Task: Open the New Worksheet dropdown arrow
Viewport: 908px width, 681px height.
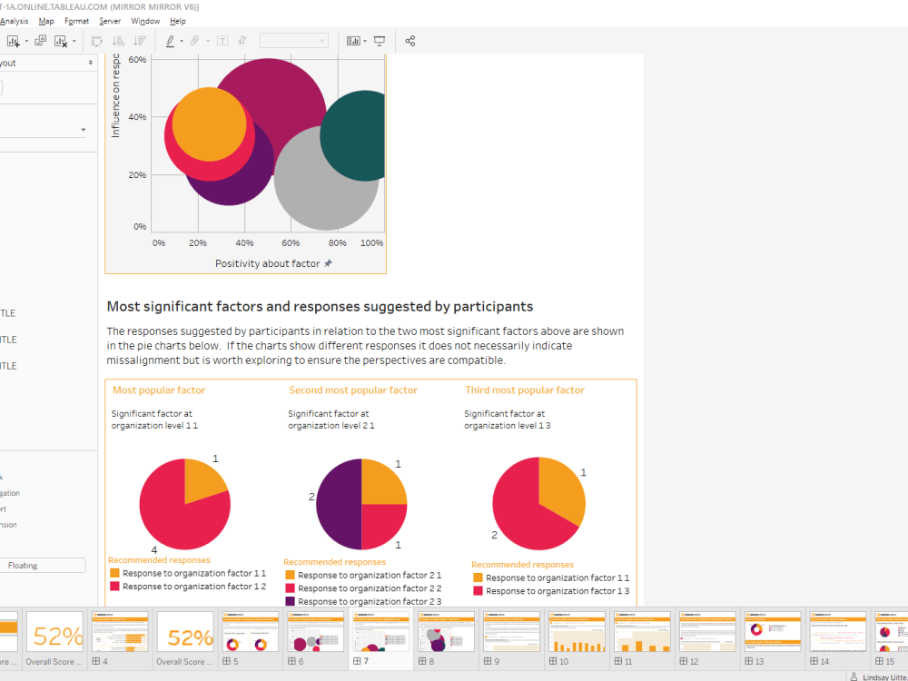Action: coord(26,41)
